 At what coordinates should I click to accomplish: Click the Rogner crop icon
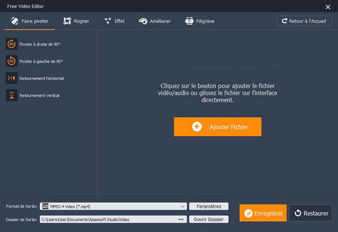click(x=67, y=21)
